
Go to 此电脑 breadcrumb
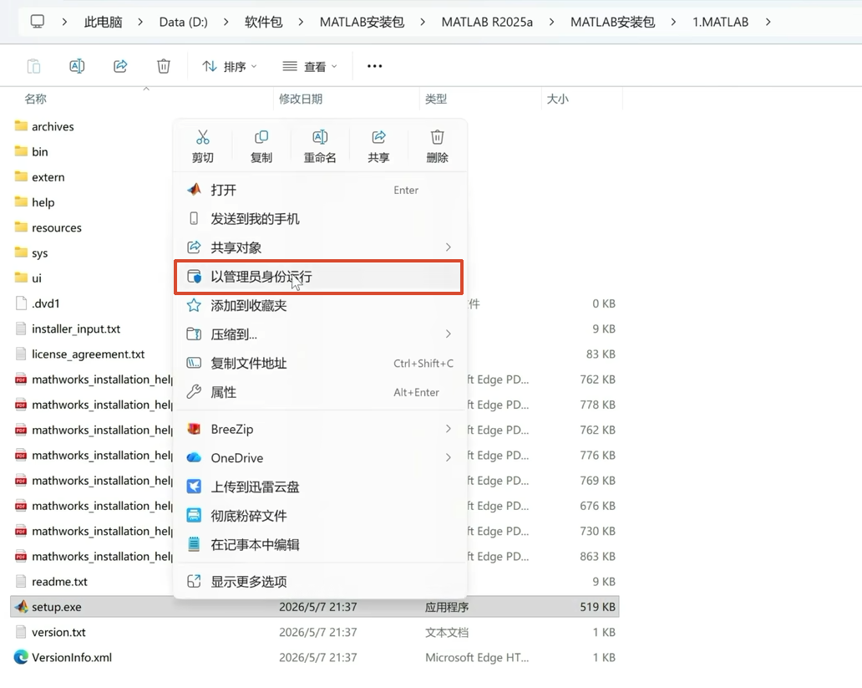click(104, 22)
